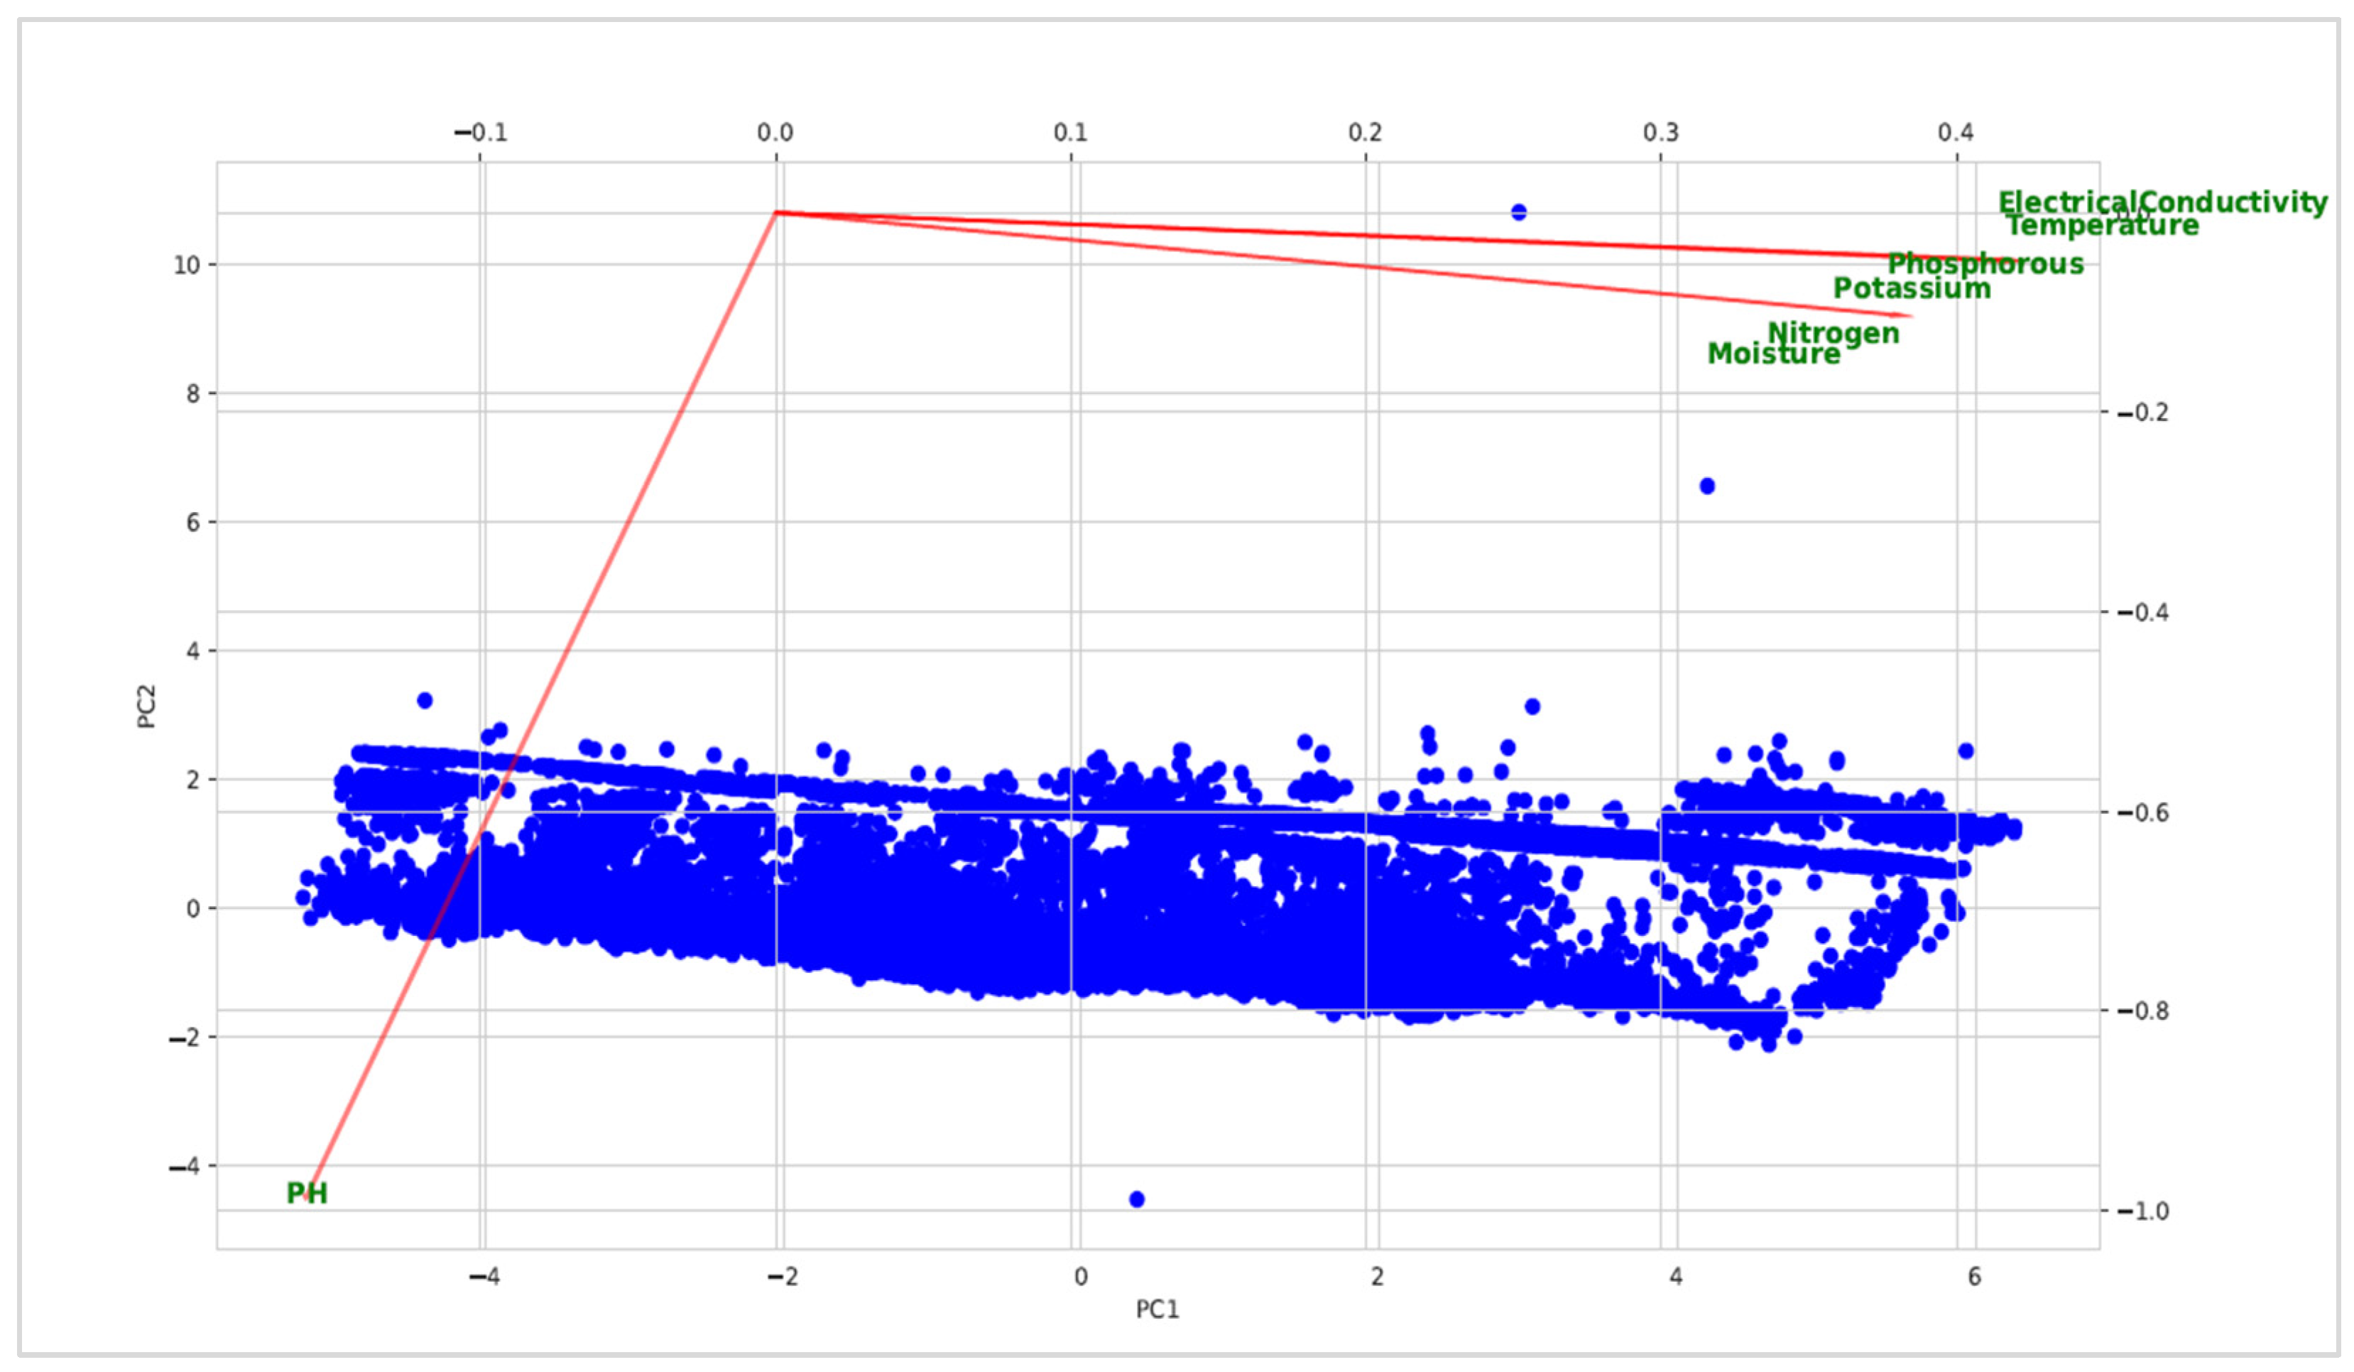Click the lowest isolated blue data point
Image resolution: width=2354 pixels, height=1372 pixels.
[1137, 1199]
